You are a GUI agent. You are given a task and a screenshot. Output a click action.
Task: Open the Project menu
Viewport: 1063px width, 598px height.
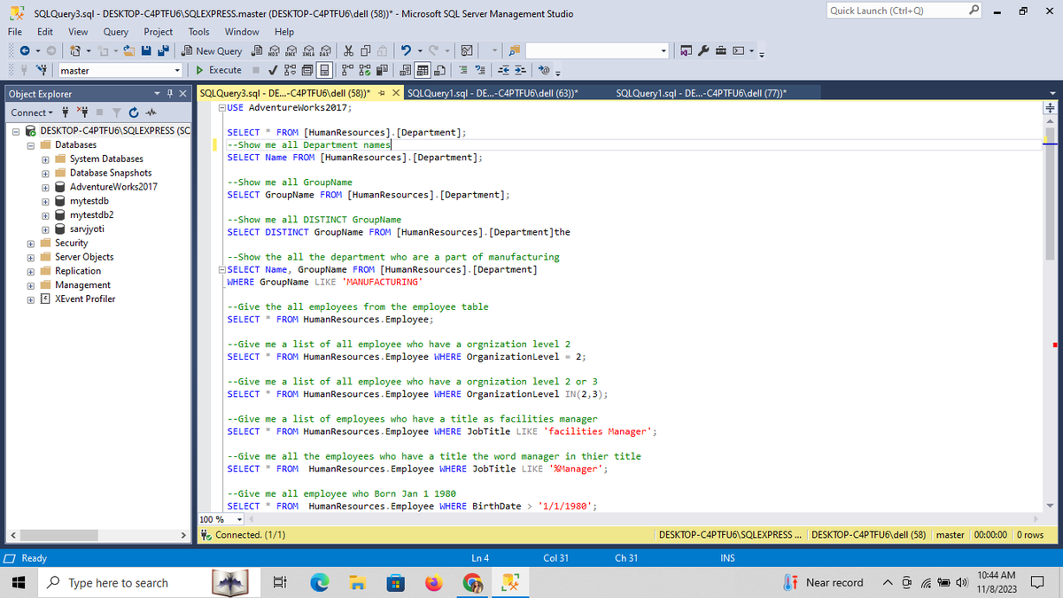[159, 31]
